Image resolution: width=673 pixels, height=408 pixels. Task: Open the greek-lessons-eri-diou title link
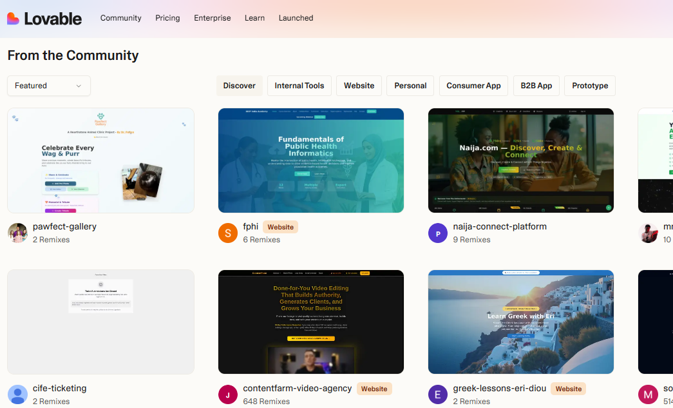(500, 388)
